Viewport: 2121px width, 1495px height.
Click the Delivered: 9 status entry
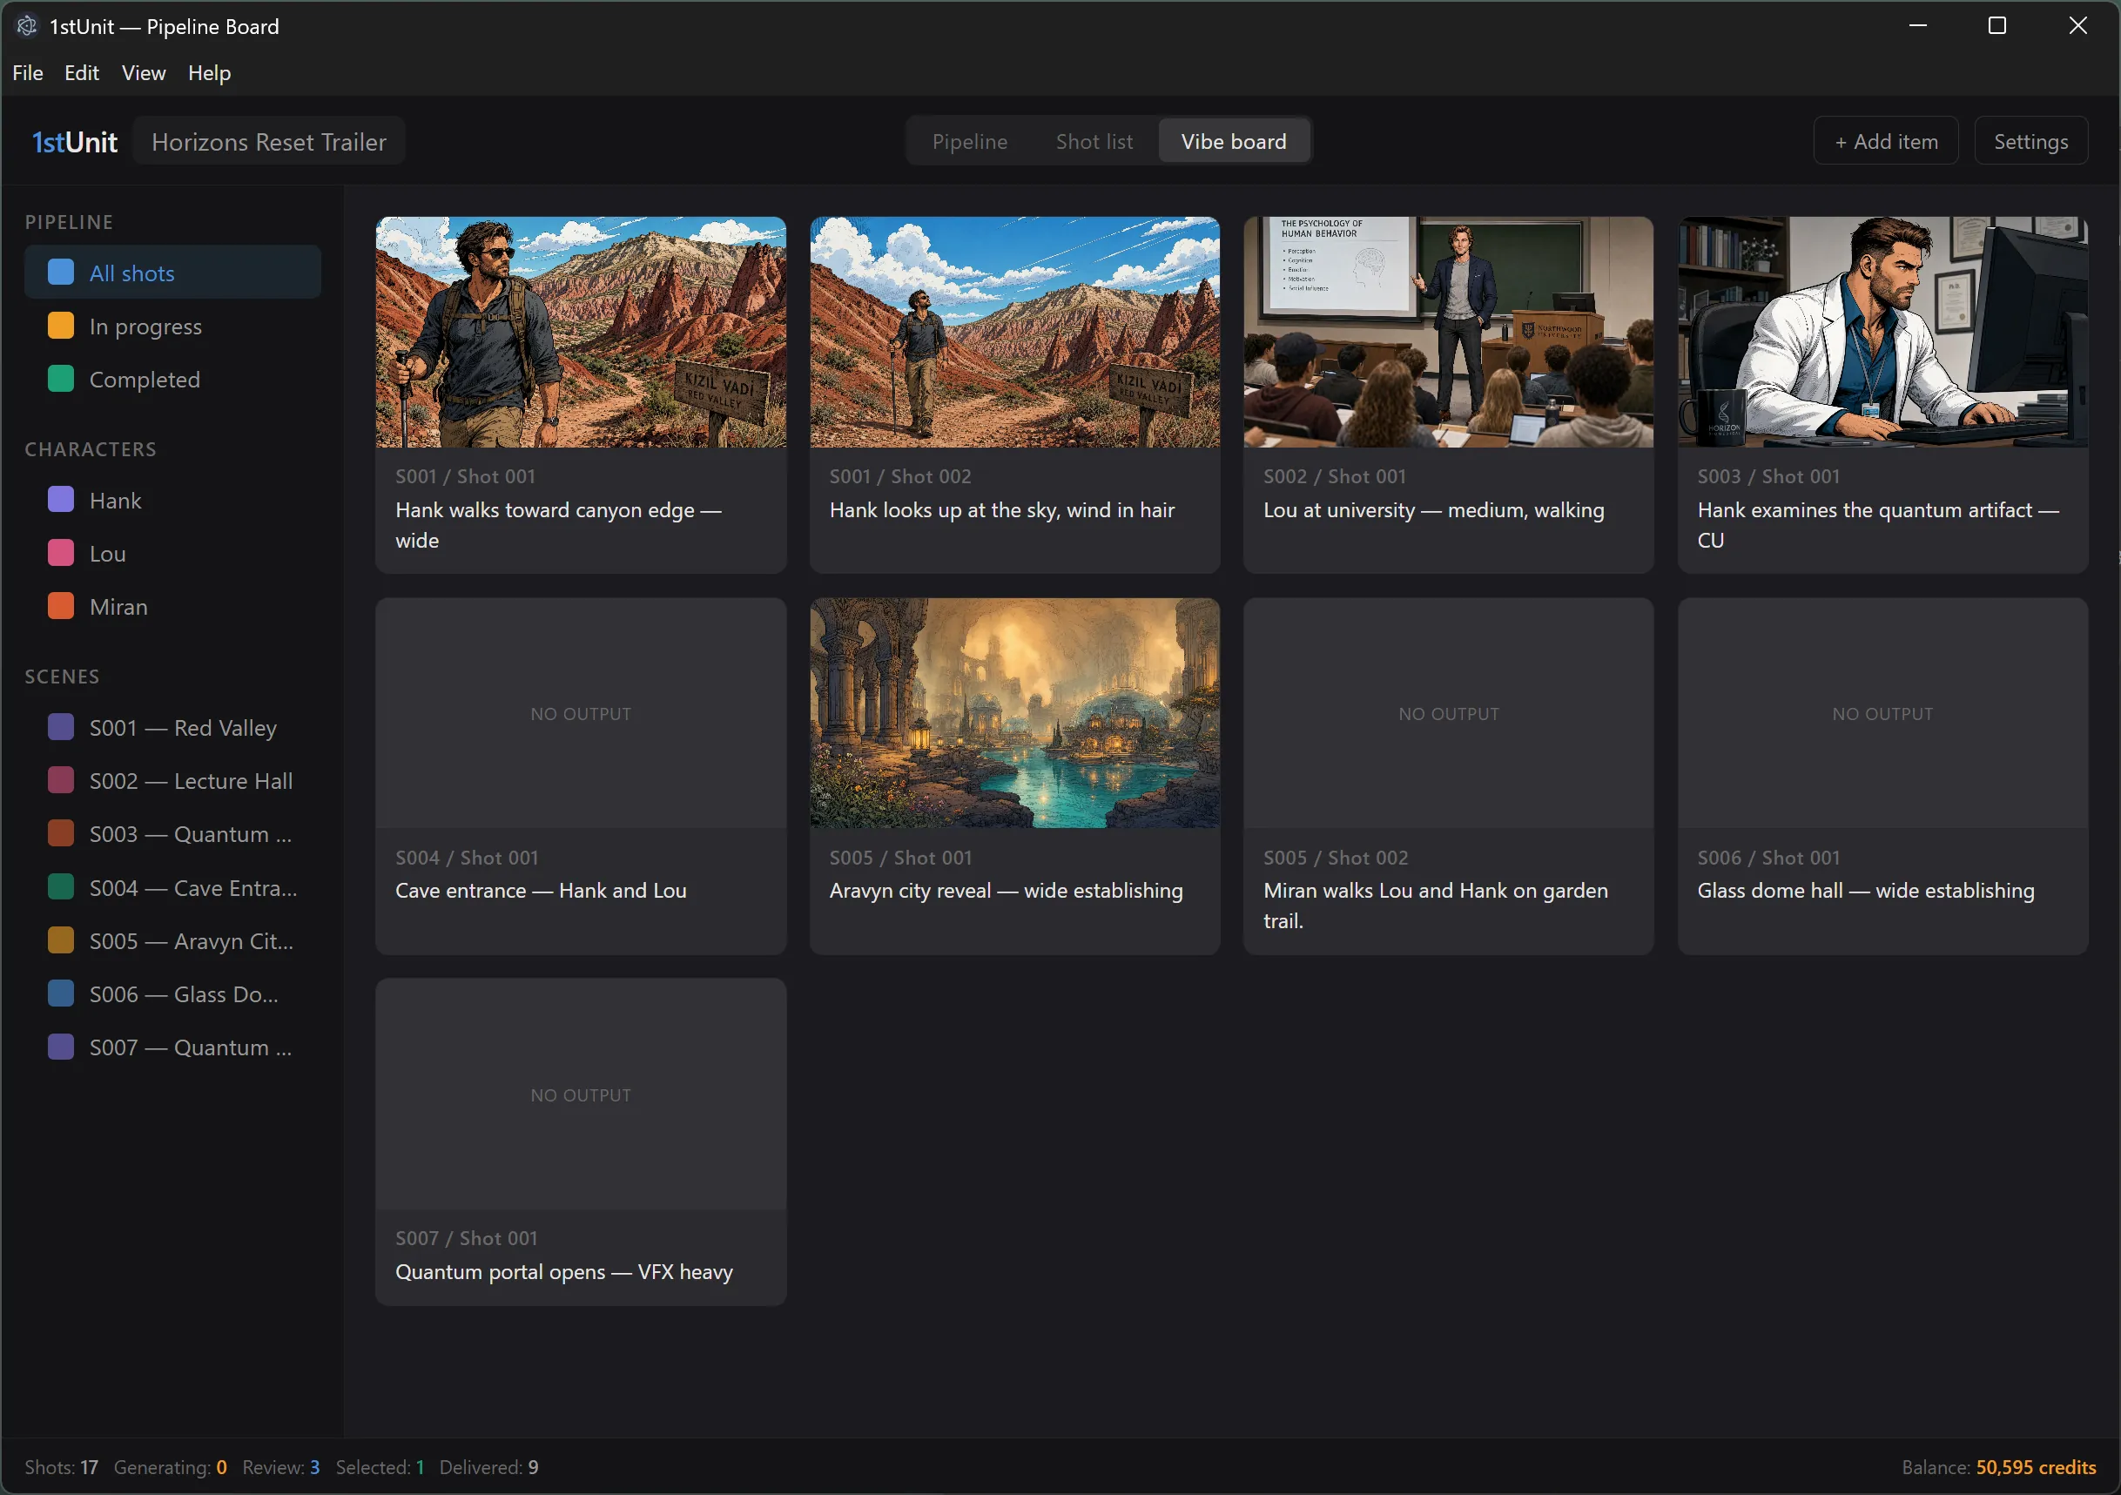[x=488, y=1466]
